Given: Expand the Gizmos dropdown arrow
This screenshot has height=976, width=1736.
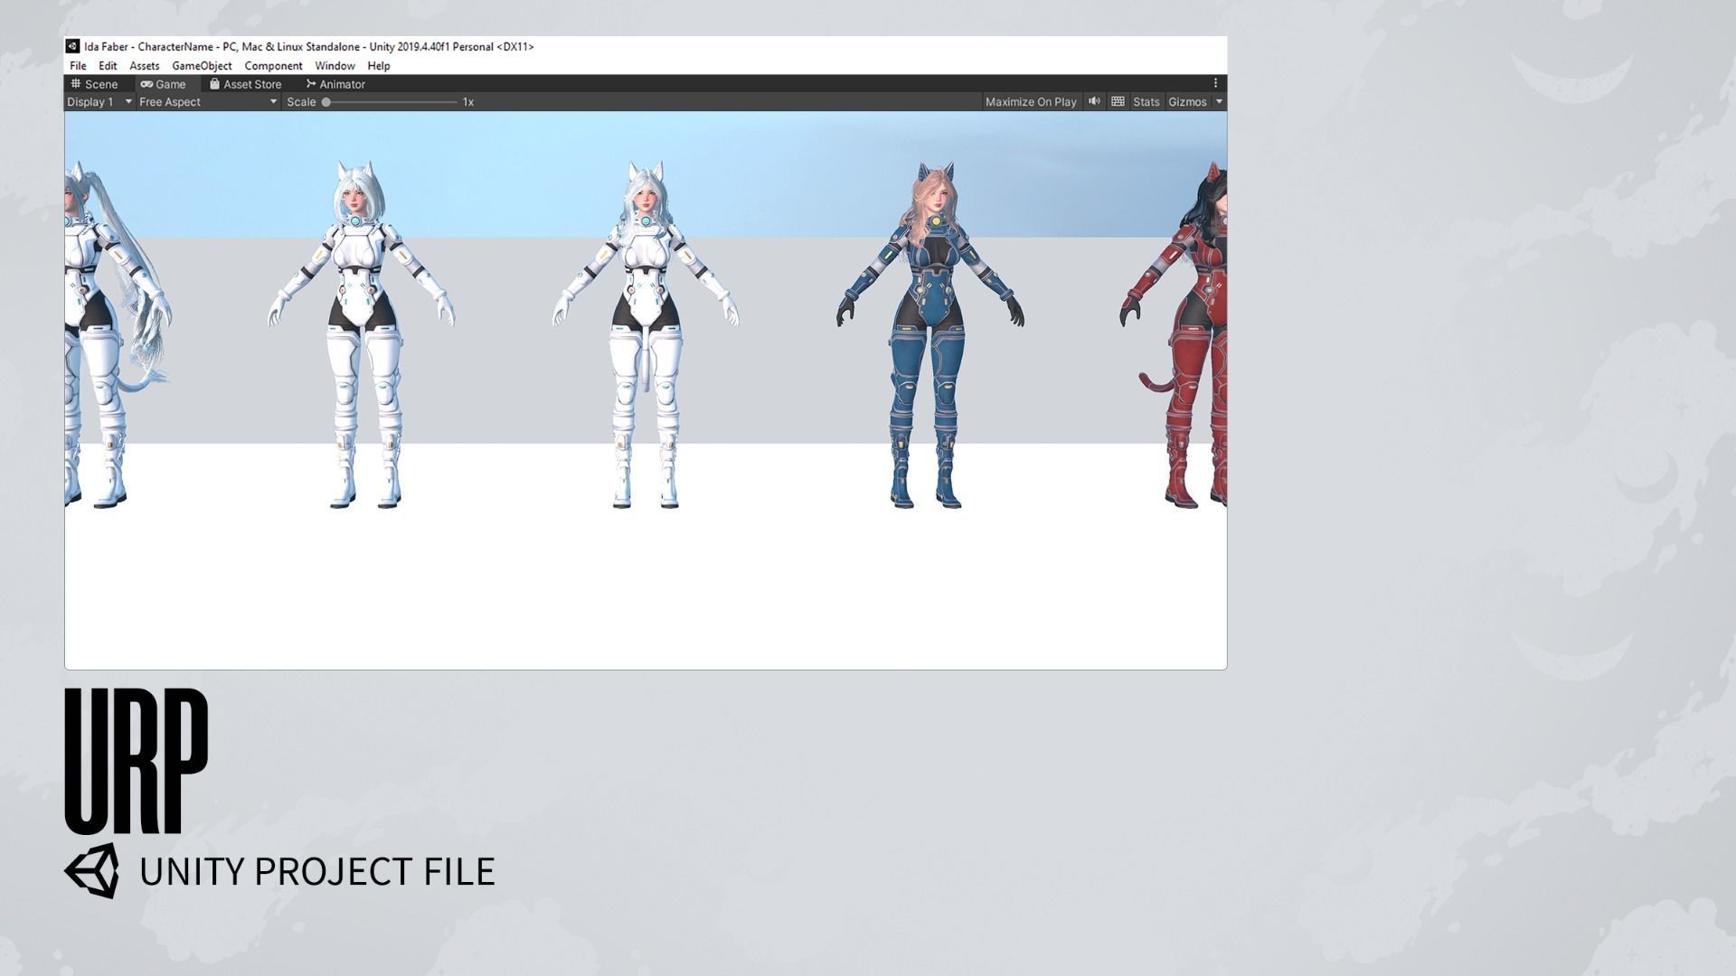Looking at the screenshot, I should coord(1219,102).
